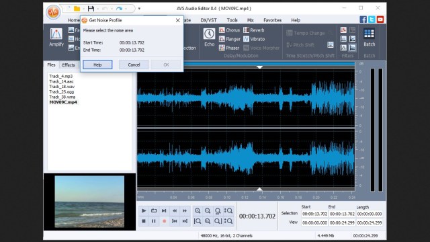Stop playback with the Stop button
This screenshot has width=430, height=242.
click(144, 221)
